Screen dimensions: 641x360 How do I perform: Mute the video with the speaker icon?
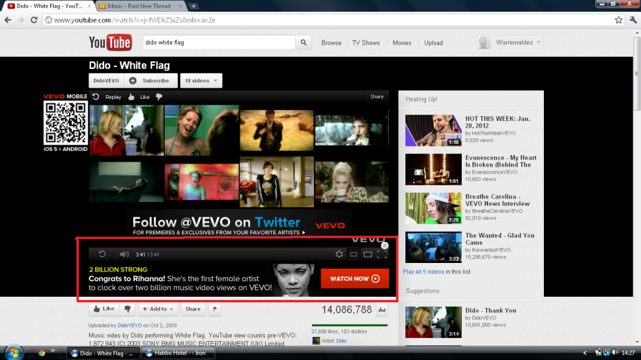click(x=124, y=254)
